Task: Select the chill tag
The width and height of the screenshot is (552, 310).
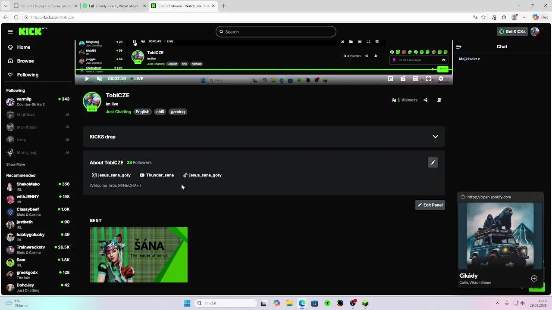Action: coord(160,112)
